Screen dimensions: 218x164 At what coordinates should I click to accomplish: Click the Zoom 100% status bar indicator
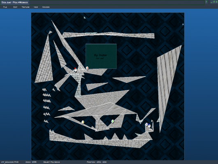pyautogui.click(x=31, y=162)
